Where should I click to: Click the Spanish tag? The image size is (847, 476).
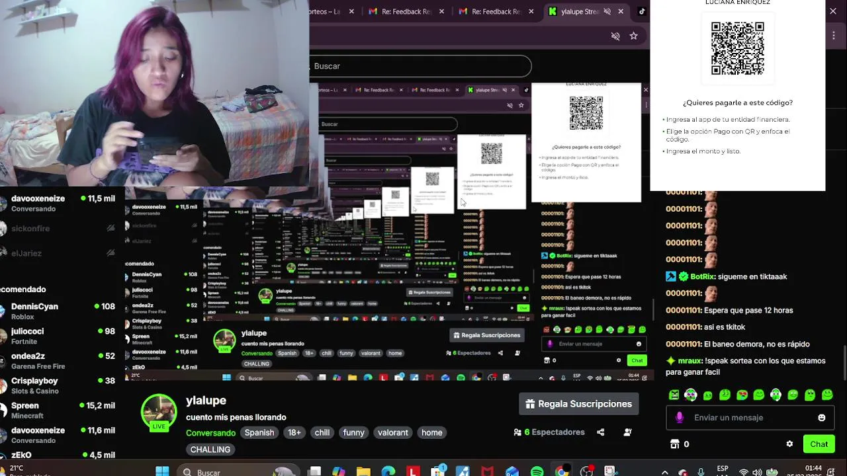[x=259, y=432]
